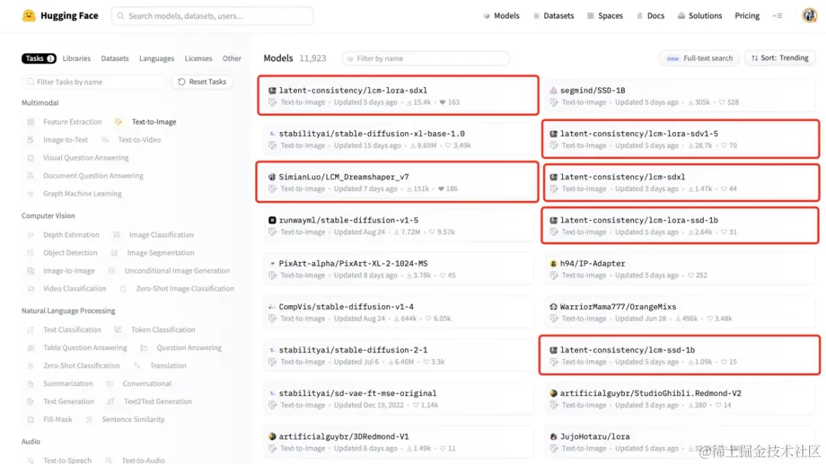Expand the Solutions menu
The height and width of the screenshot is (464, 826).
(x=700, y=16)
